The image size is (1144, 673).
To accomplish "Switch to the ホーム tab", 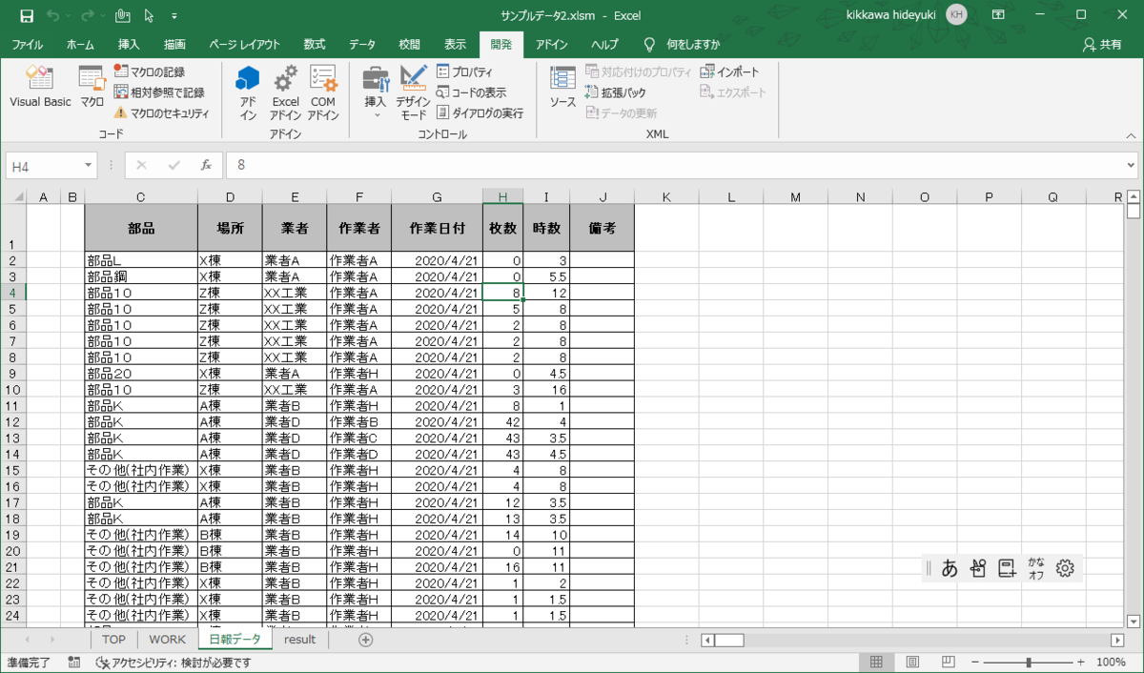I will (80, 45).
